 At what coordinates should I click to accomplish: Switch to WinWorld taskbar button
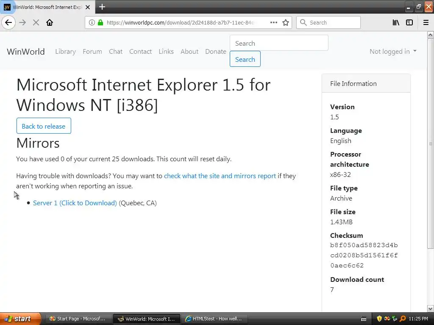[147, 319]
